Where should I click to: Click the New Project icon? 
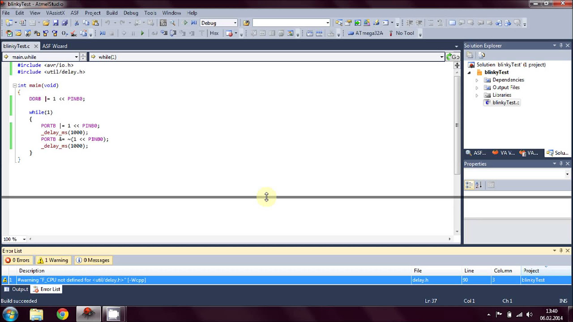coord(9,23)
